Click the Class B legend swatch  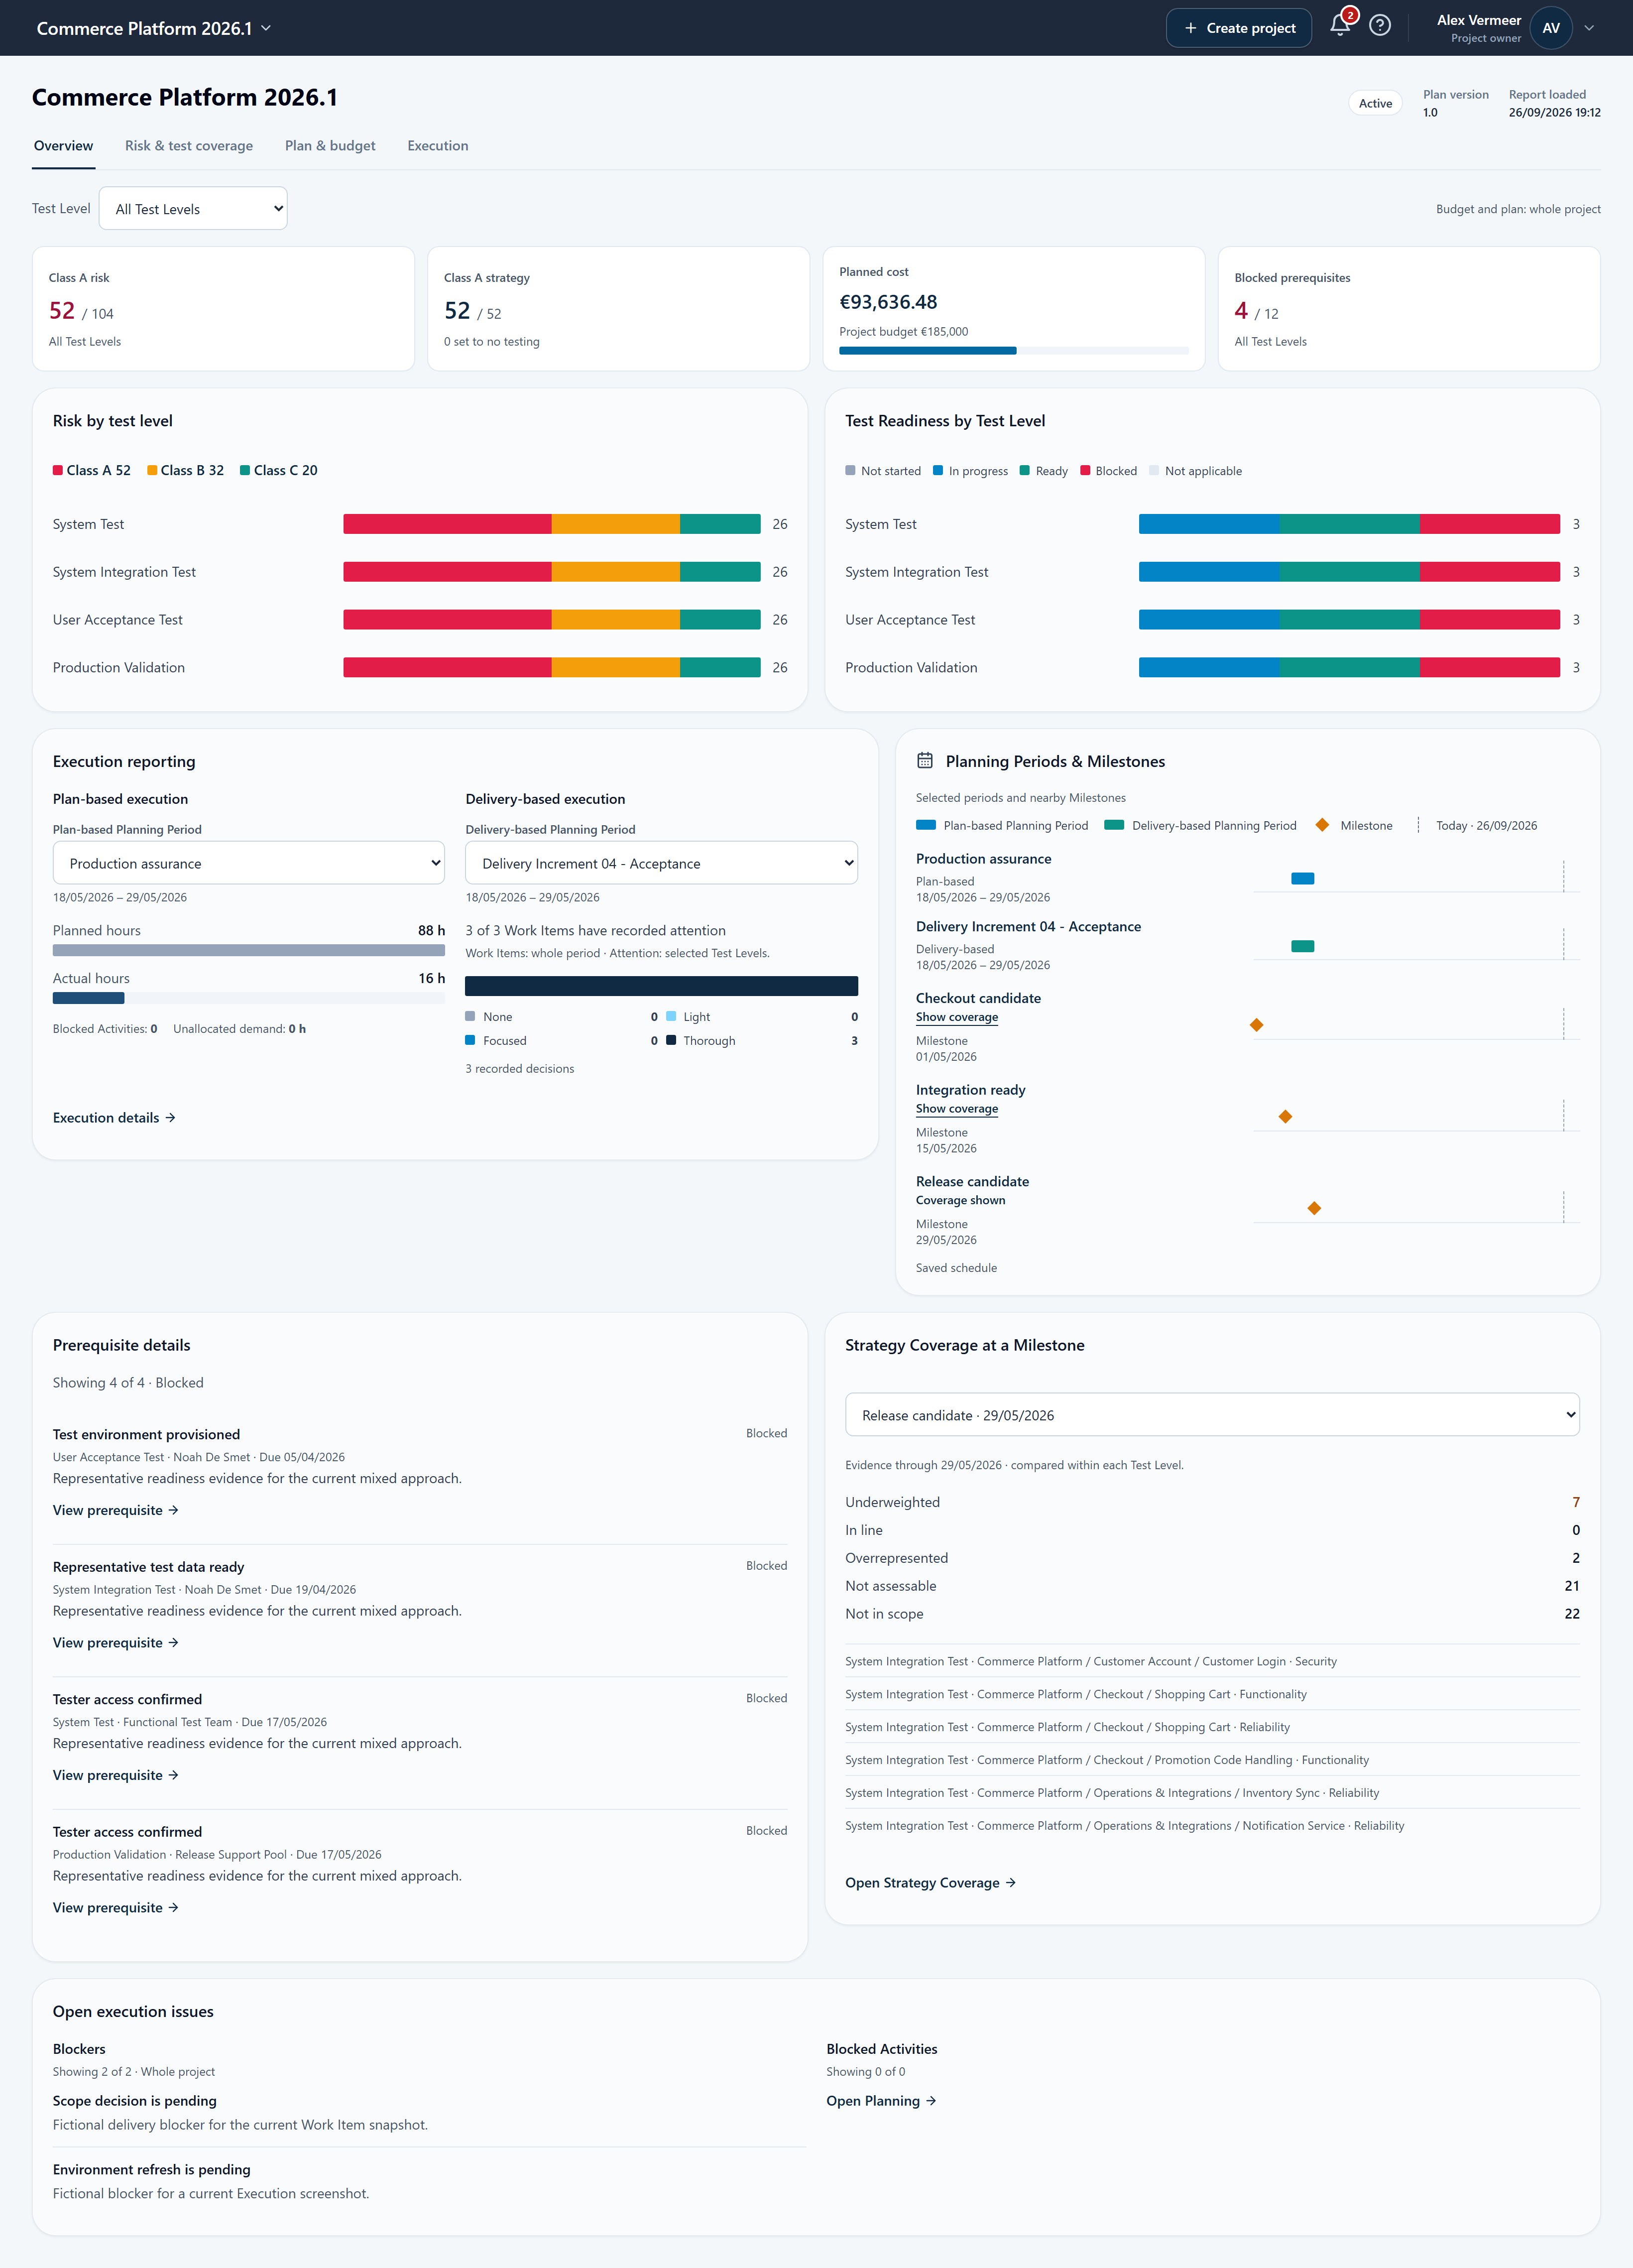(x=152, y=471)
